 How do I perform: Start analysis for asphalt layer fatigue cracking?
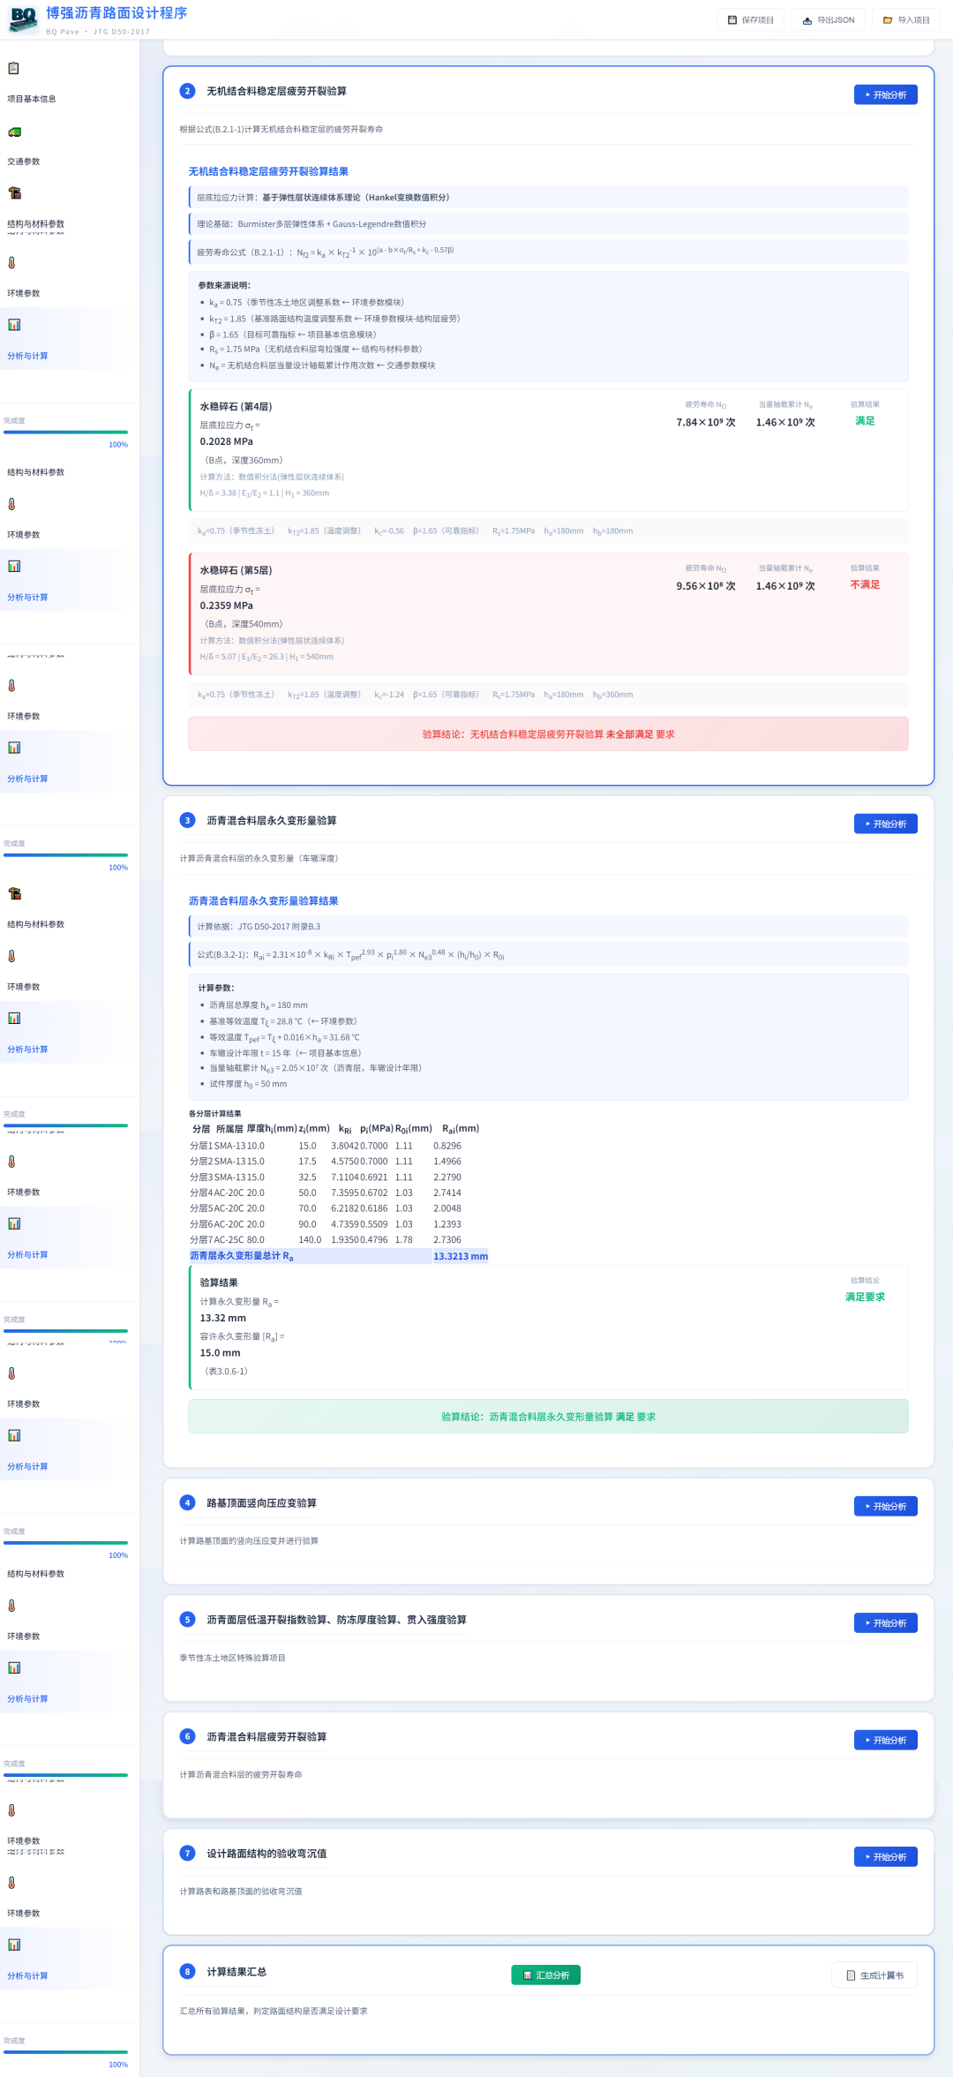tap(885, 1740)
